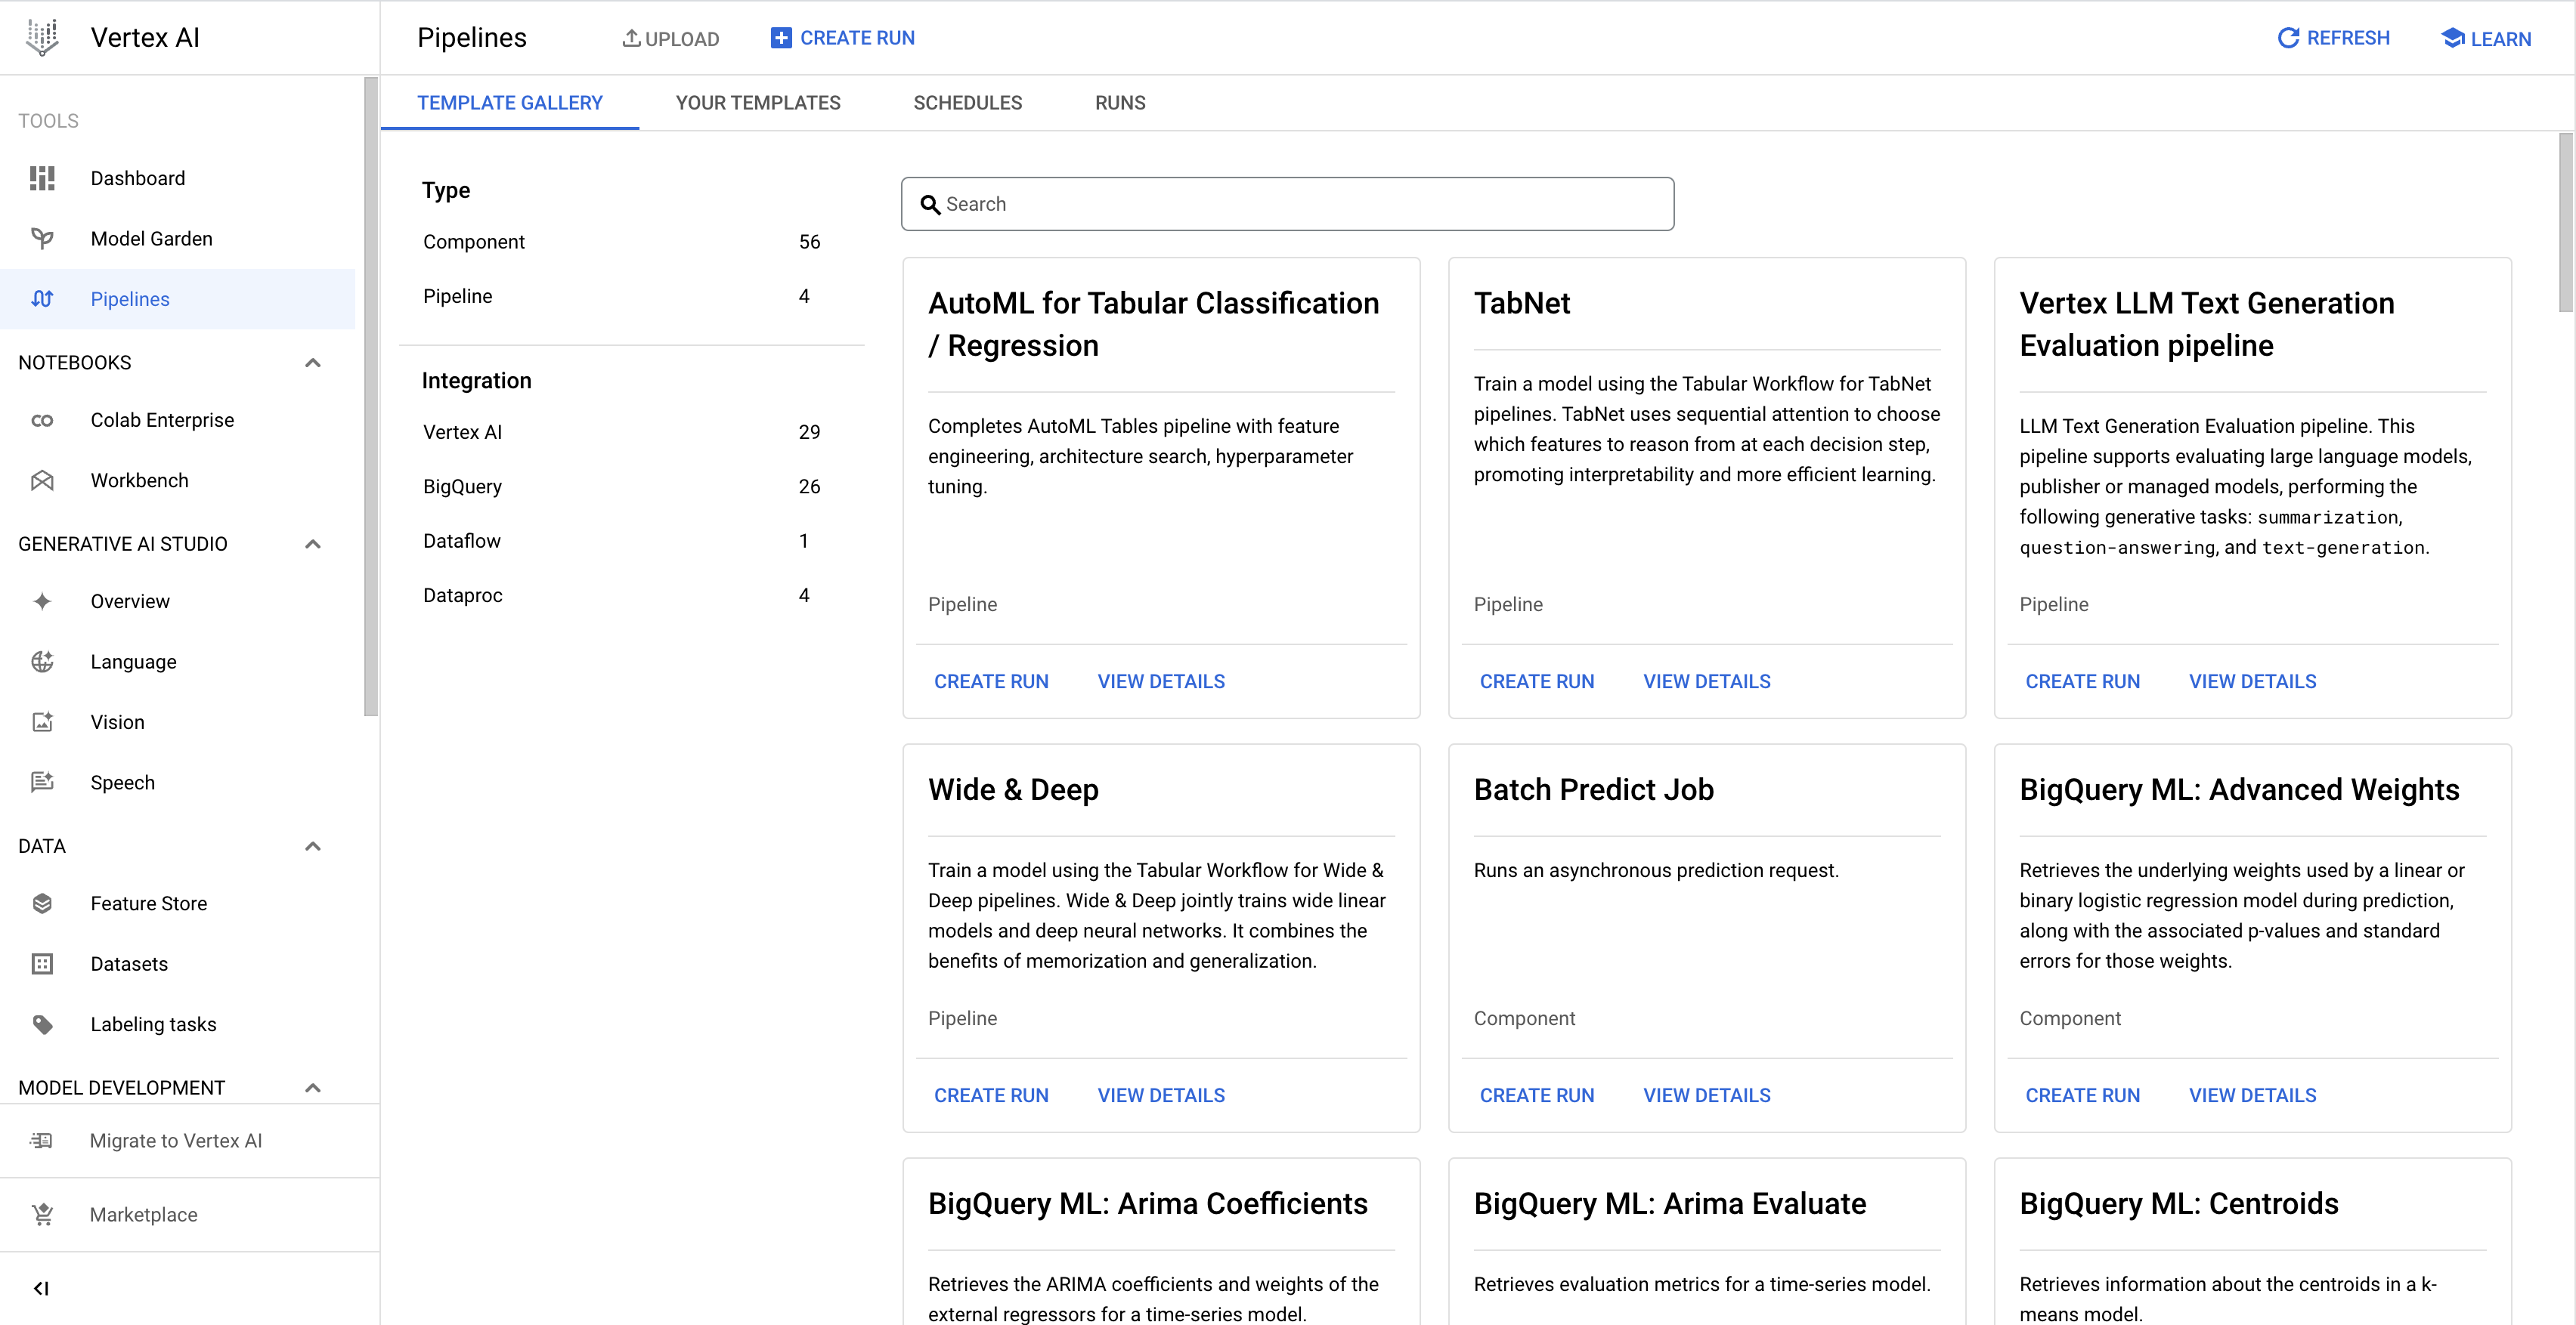Filter by Vertex AI integration (29)

461,431
